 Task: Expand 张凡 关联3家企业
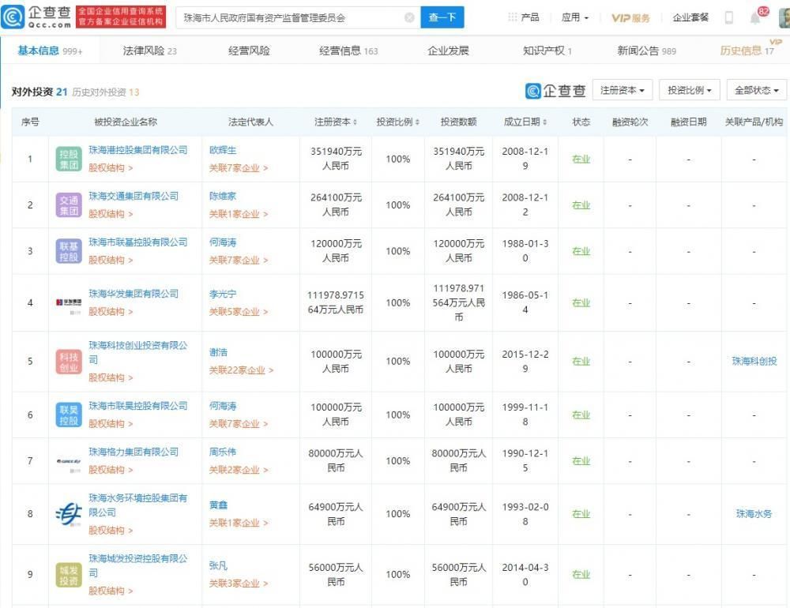(239, 584)
